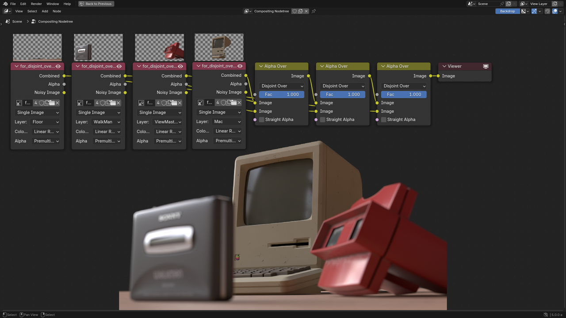The width and height of the screenshot is (566, 318).
Task: Click the Mac computer preview thumbnail
Action: click(x=219, y=47)
